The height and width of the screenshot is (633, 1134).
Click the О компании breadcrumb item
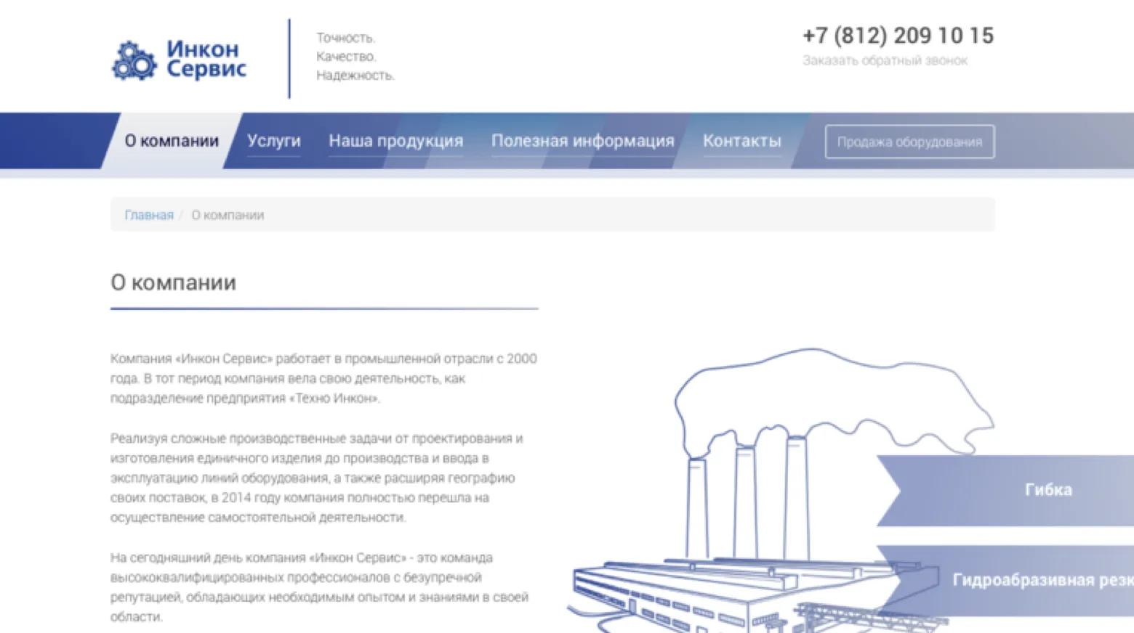[x=228, y=215]
